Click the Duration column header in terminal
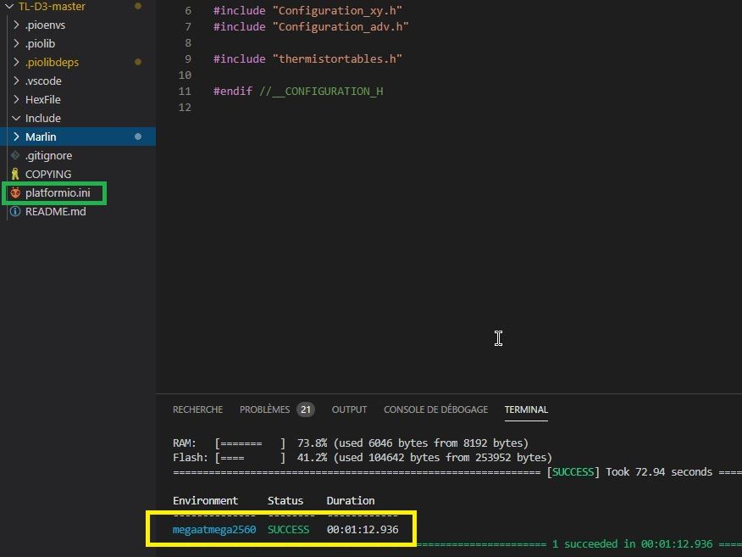742x557 pixels. 351,501
